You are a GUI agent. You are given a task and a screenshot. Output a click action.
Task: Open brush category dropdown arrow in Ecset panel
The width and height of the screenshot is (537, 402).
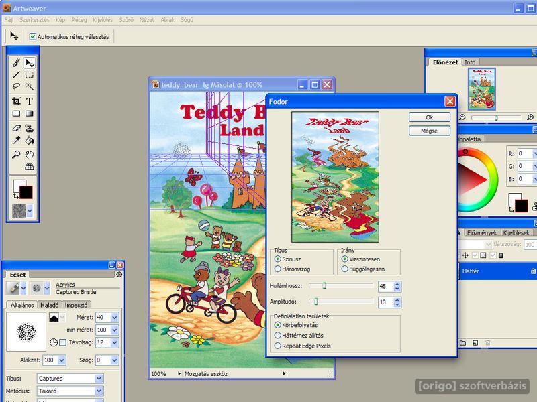[23, 289]
